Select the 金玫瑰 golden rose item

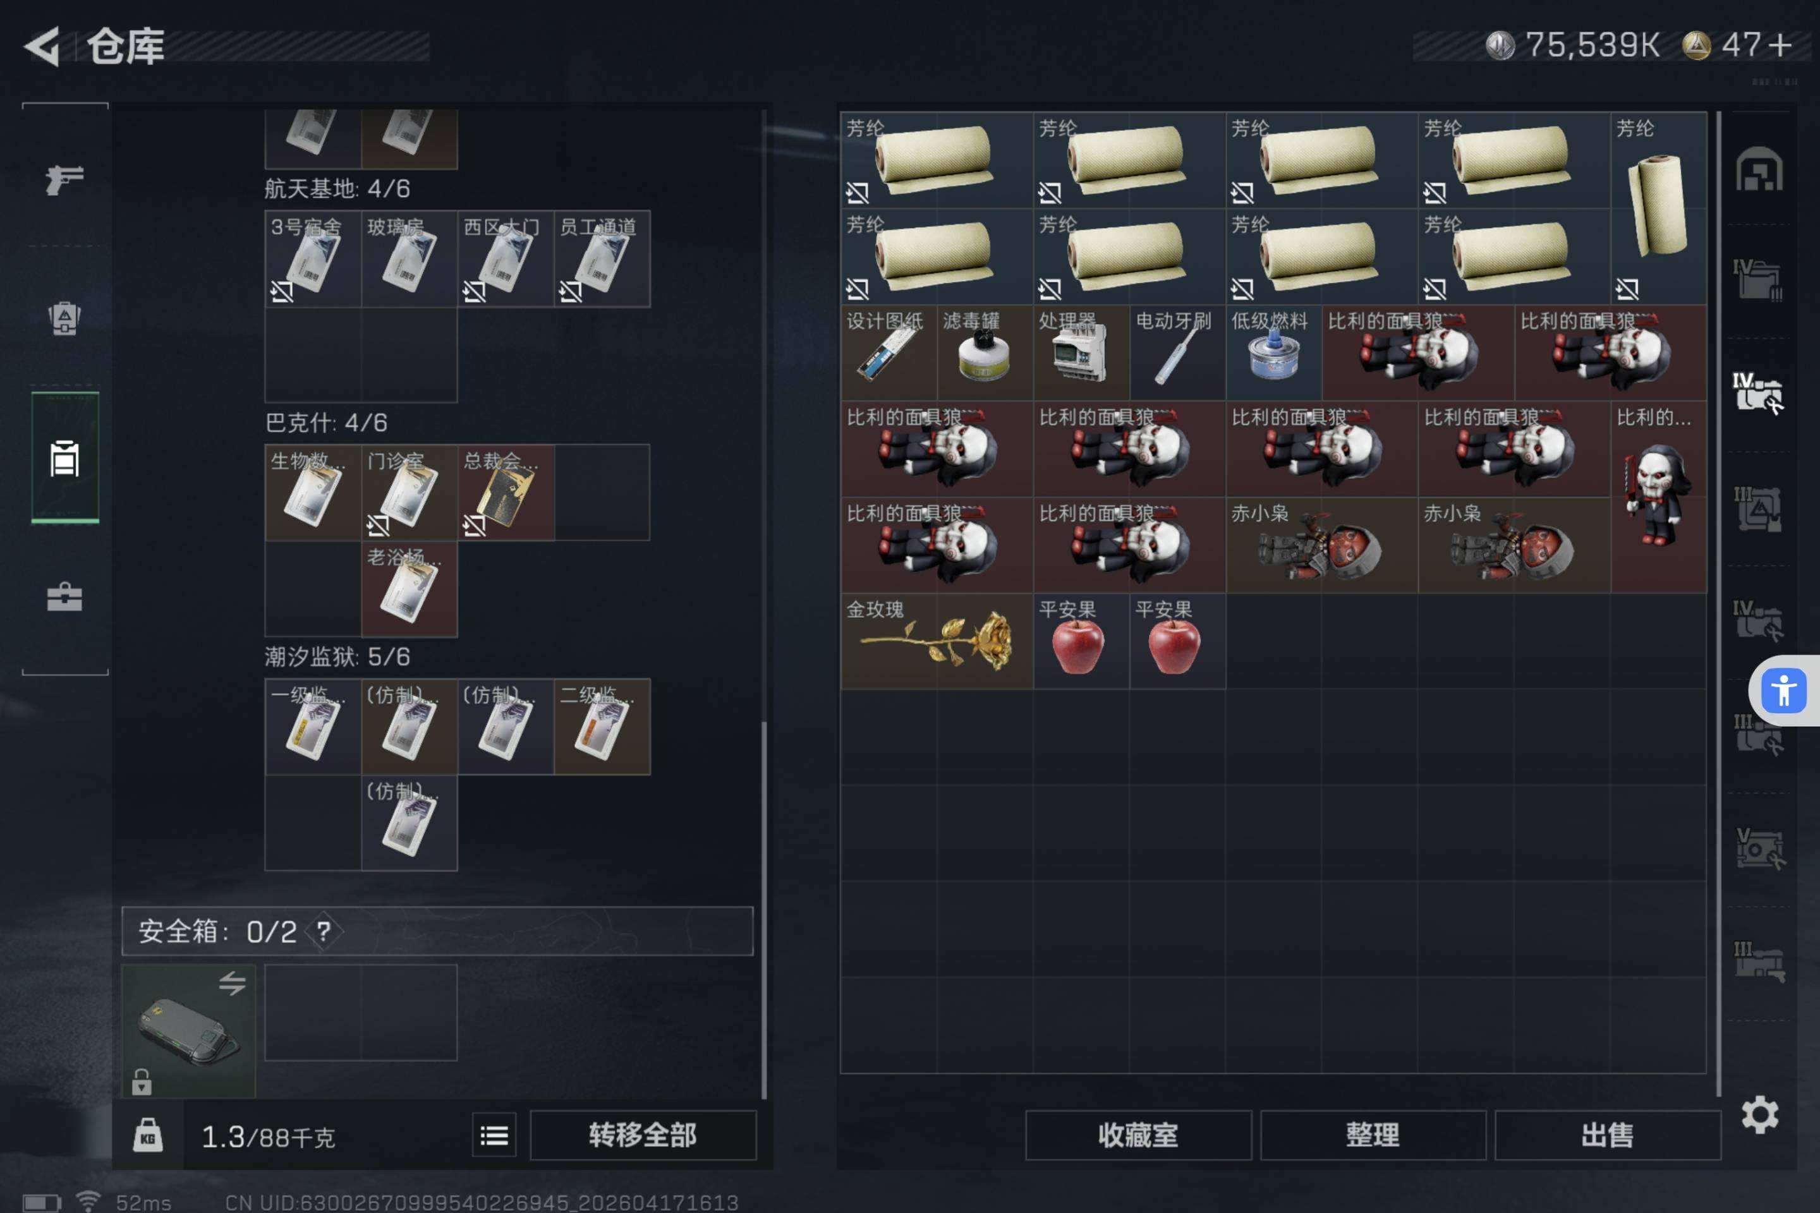(x=937, y=641)
